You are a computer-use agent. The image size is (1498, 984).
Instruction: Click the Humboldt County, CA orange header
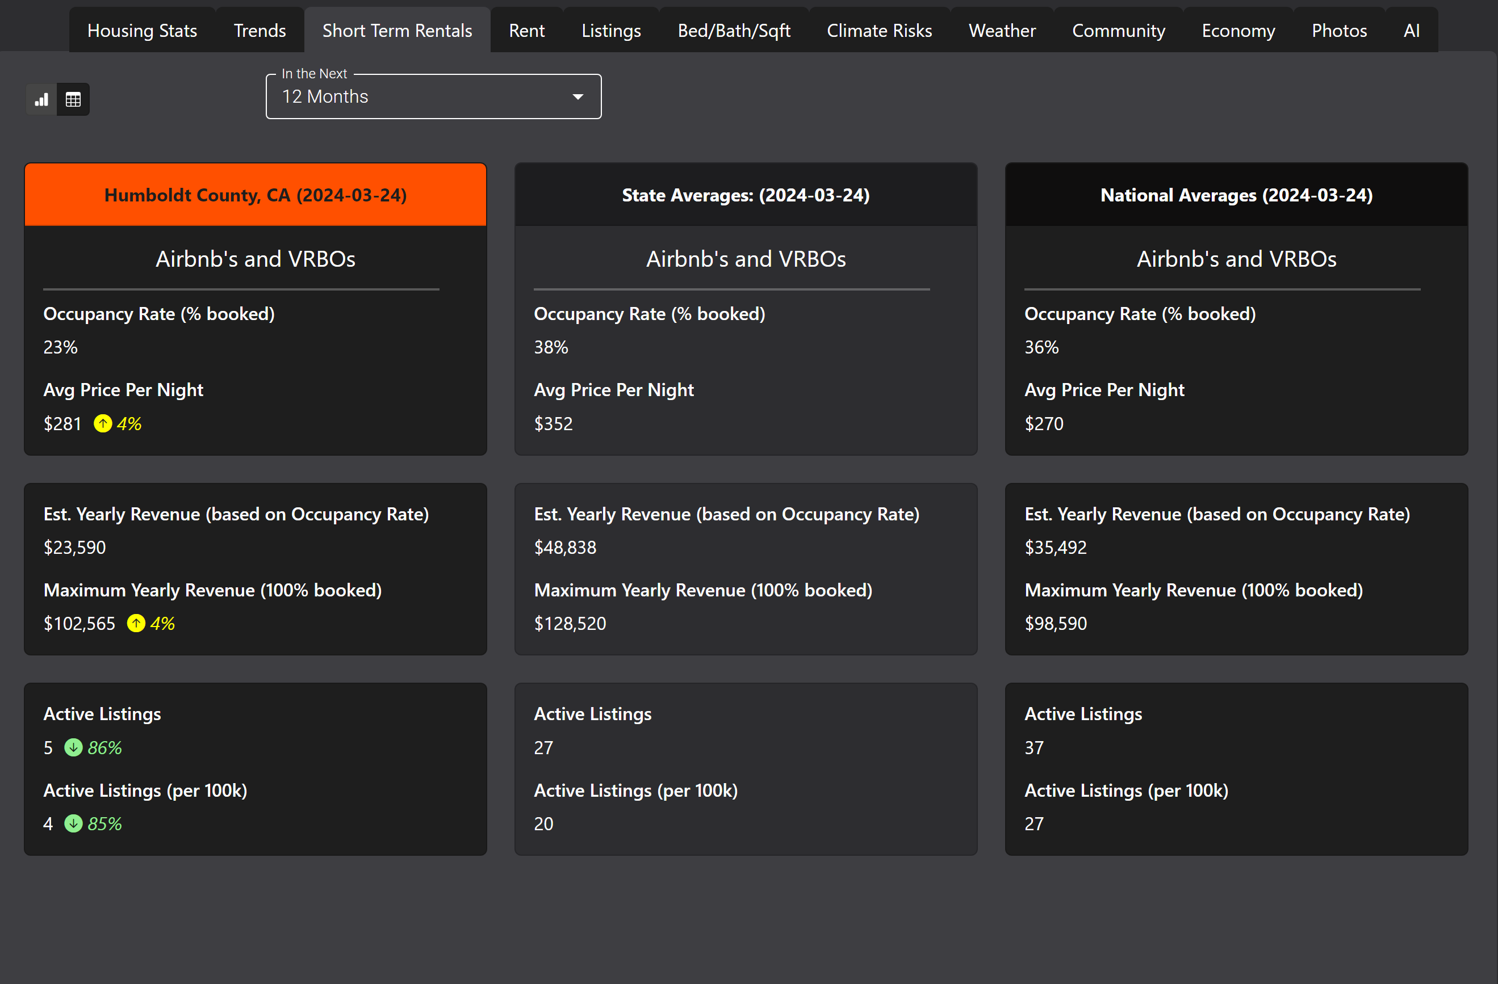[256, 195]
